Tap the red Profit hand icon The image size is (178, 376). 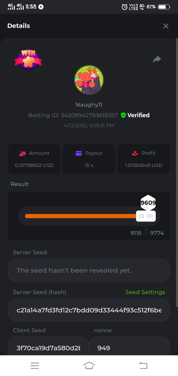click(135, 153)
